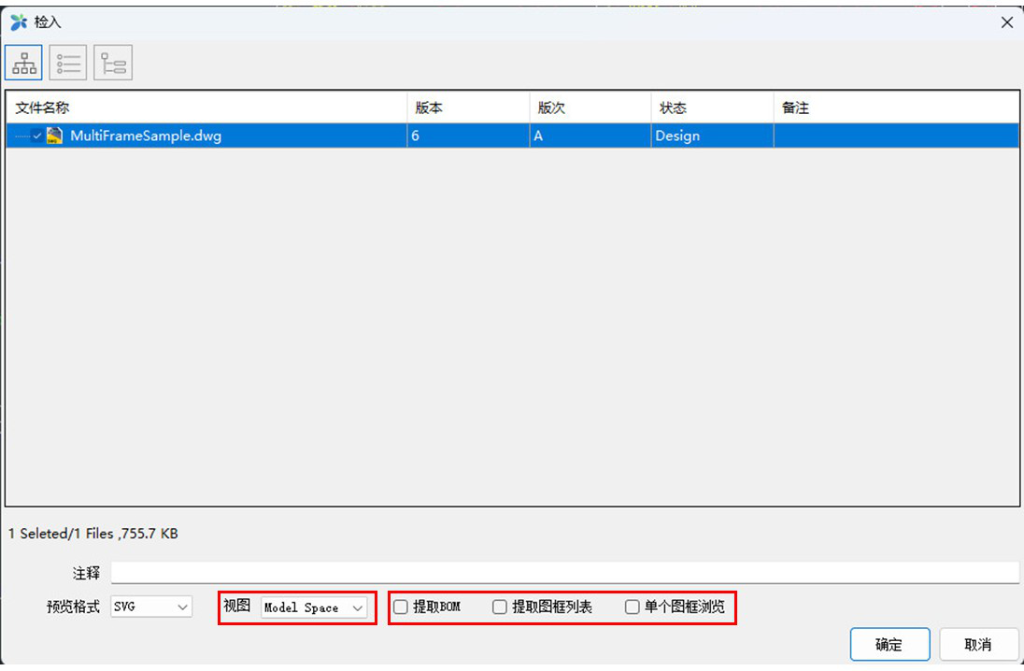This screenshot has width=1024, height=671.
Task: Switch to the hierarchy structure view icon
Action: tap(24, 63)
